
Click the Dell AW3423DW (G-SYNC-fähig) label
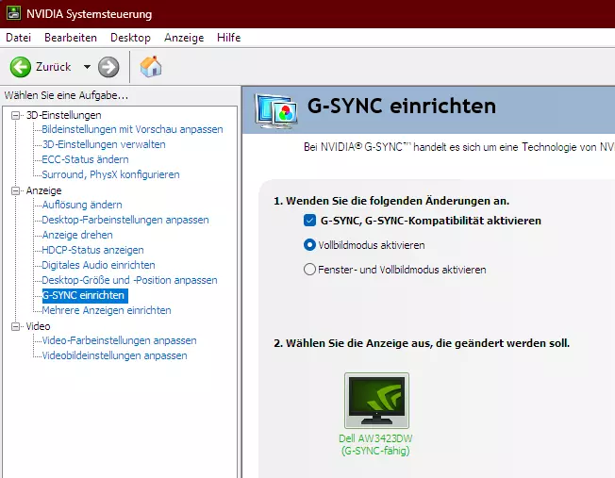coord(375,445)
